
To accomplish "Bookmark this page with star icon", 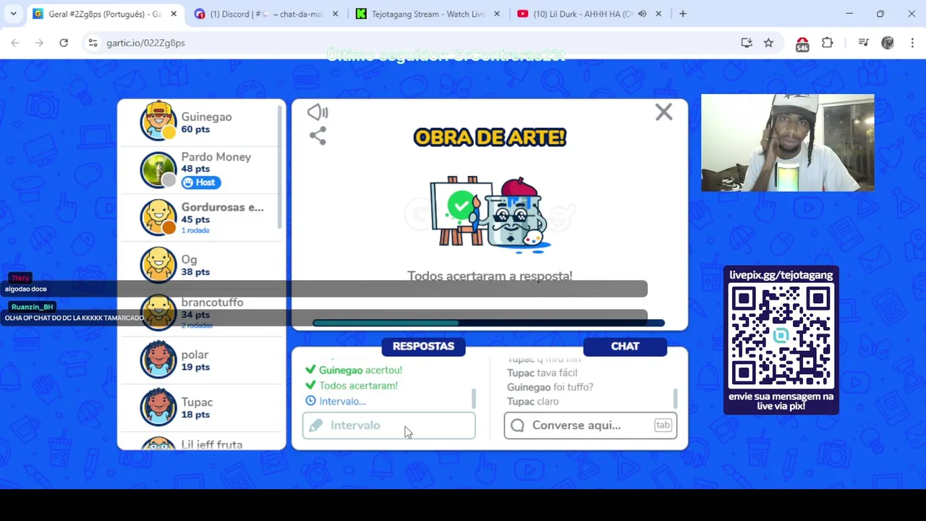I will 768,43.
